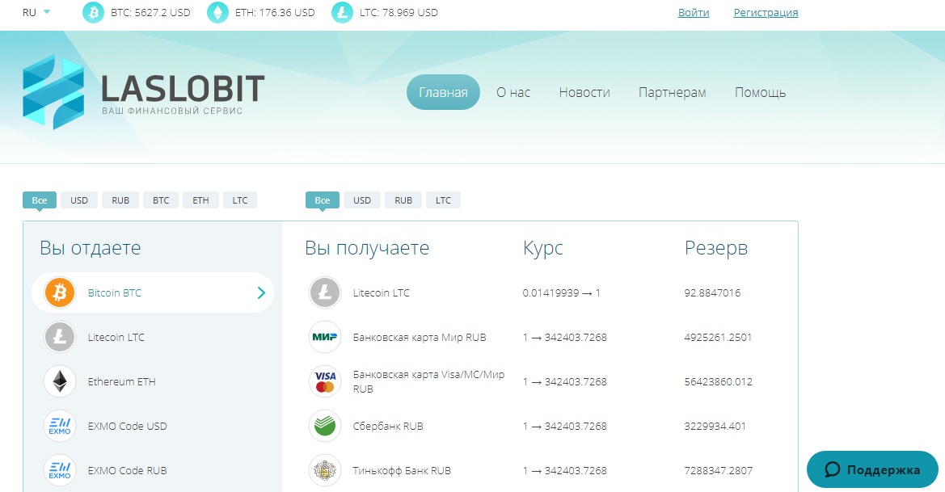Click the reserve value 7288347.2807
Screen dimensions: 945x492
coord(719,470)
